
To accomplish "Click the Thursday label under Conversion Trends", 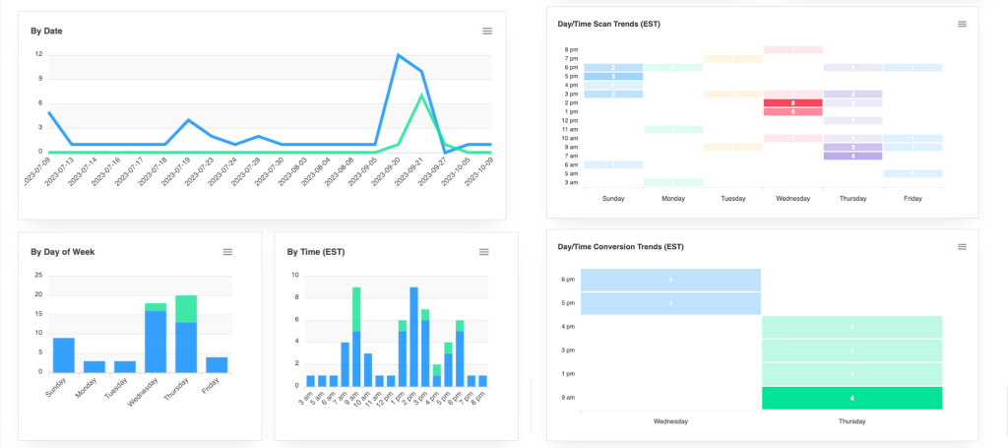I will coord(851,421).
